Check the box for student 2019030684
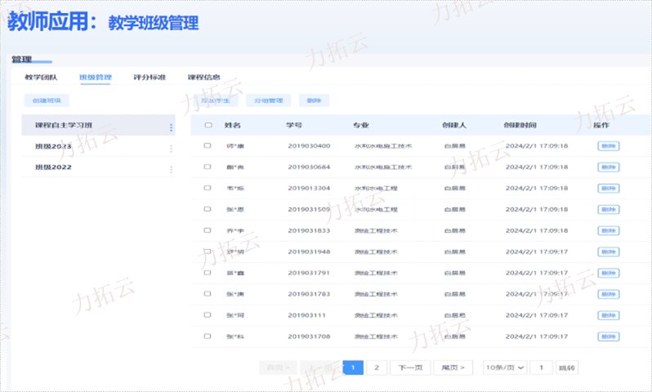The image size is (652, 392). (x=208, y=167)
